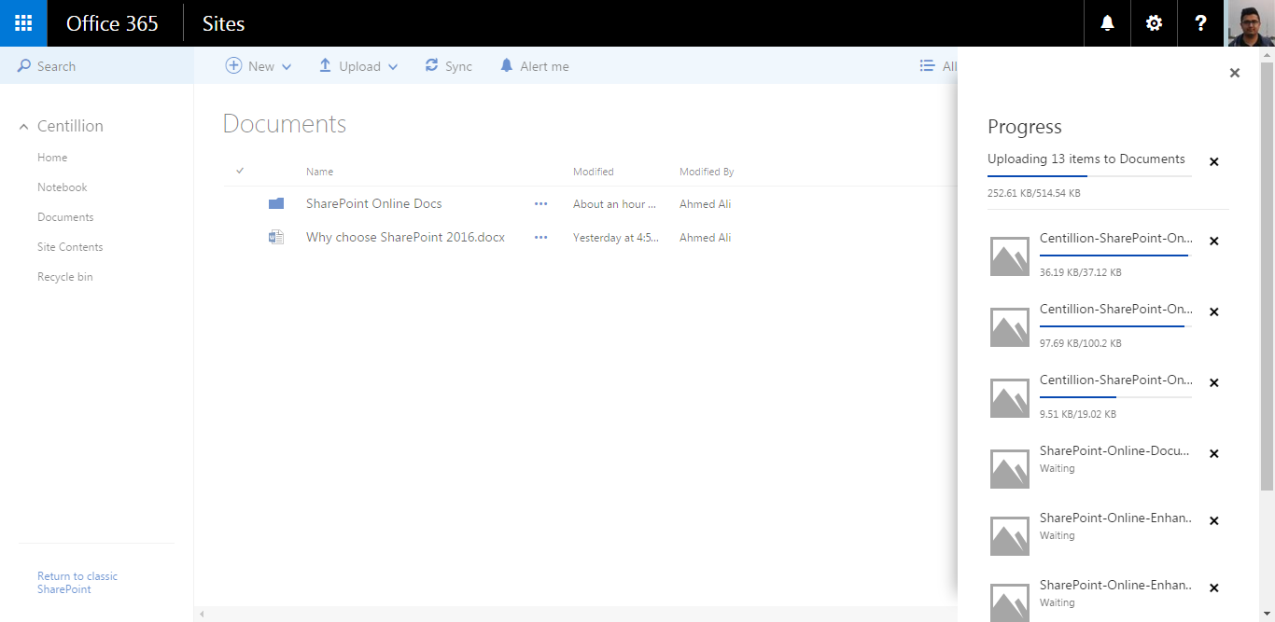Click the overall upload progress bar
The width and height of the screenshot is (1275, 622).
coord(1088,175)
